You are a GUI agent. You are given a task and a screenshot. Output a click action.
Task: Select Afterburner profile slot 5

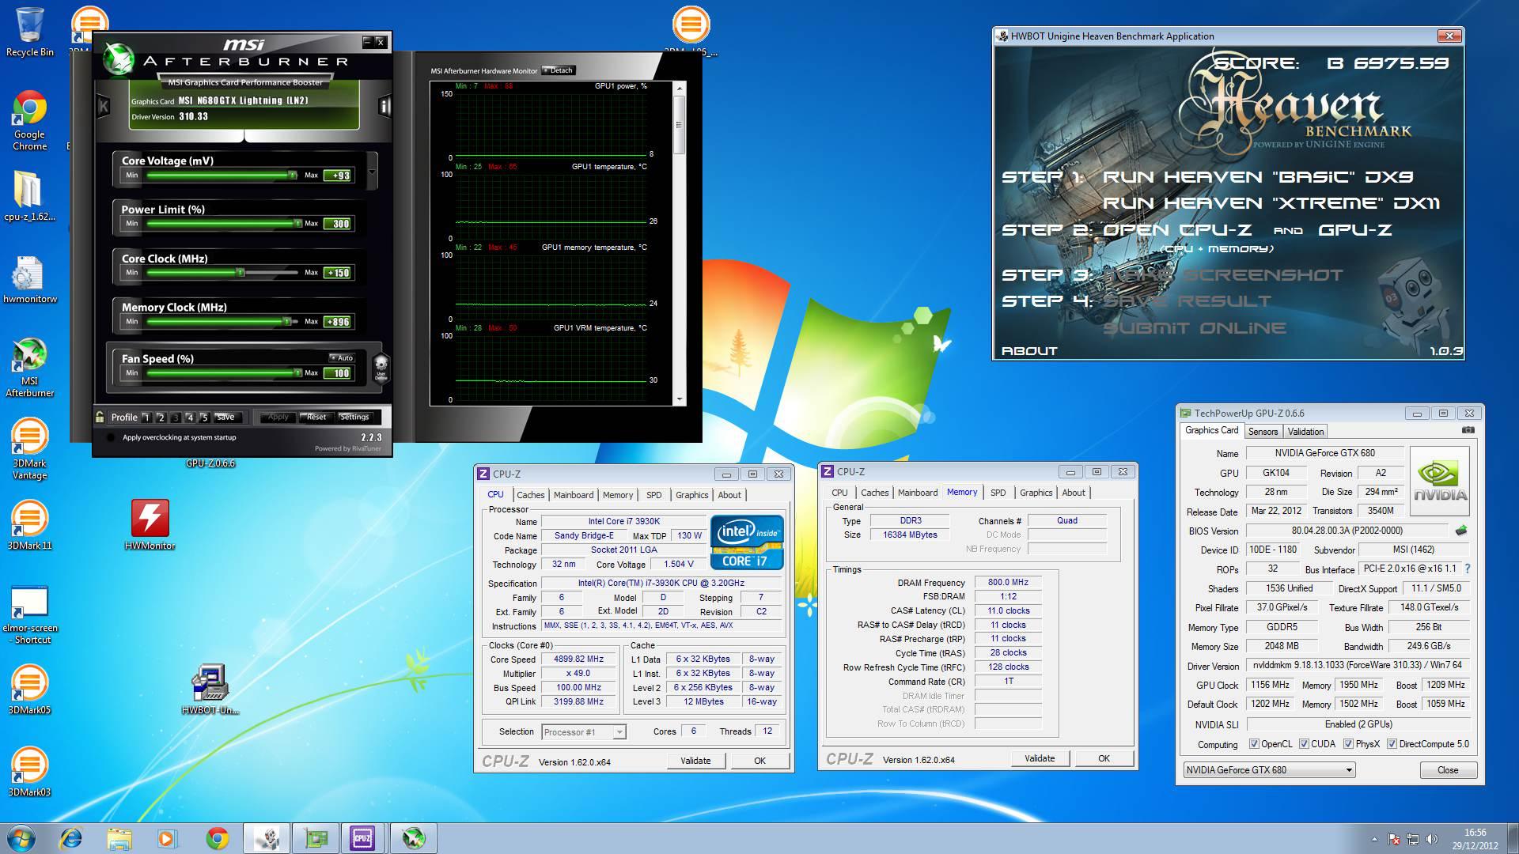204,418
